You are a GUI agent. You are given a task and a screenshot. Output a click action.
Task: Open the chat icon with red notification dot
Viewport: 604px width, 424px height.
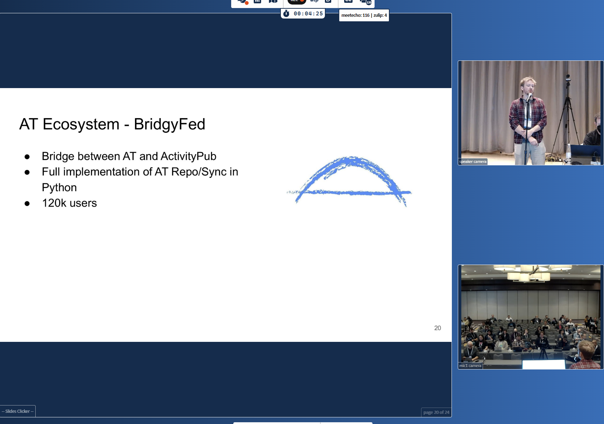pos(242,1)
